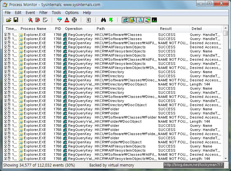Click the Process Name column header
231x171 pixels.
coord(34,29)
